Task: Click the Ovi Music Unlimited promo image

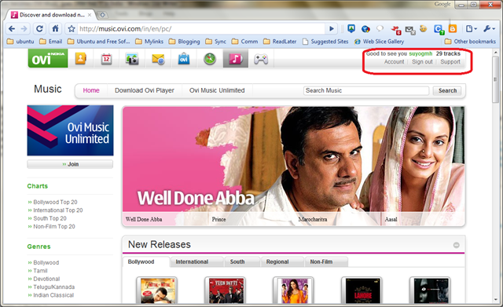Action: click(70, 130)
